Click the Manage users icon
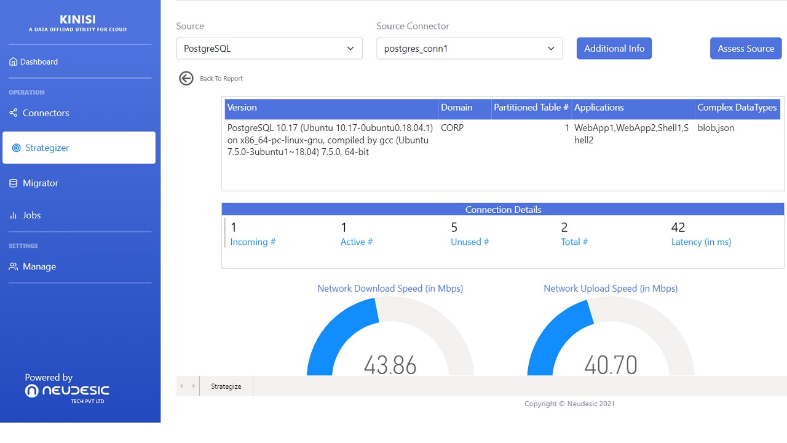This screenshot has width=787, height=443. (14, 266)
